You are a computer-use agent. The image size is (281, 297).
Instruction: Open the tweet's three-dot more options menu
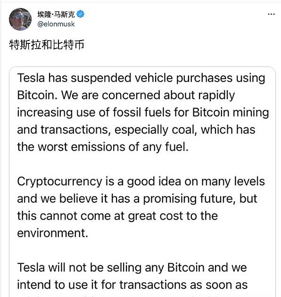coord(271,14)
